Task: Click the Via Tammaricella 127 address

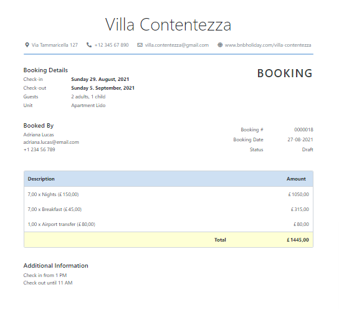Action: click(54, 45)
